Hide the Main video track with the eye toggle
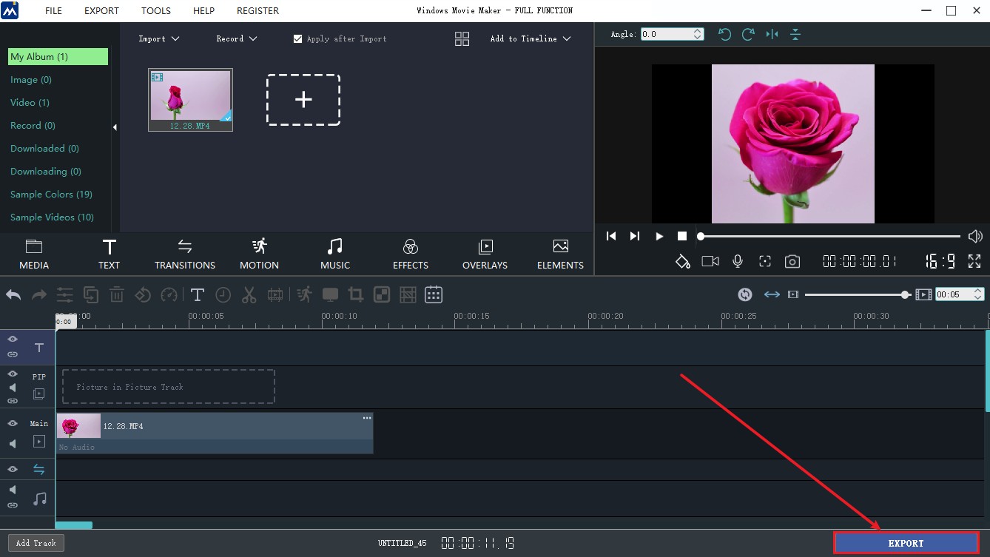 click(12, 422)
